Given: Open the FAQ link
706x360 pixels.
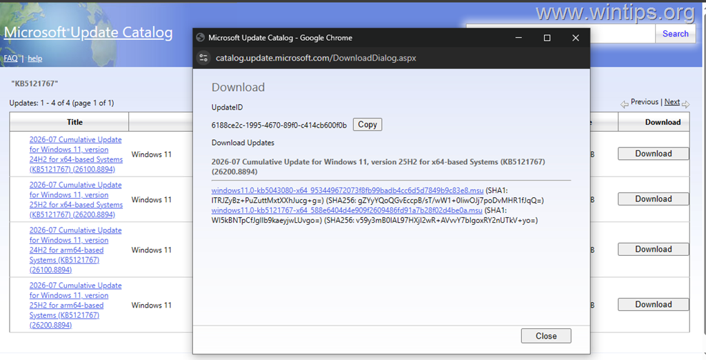Looking at the screenshot, I should tap(11, 58).
